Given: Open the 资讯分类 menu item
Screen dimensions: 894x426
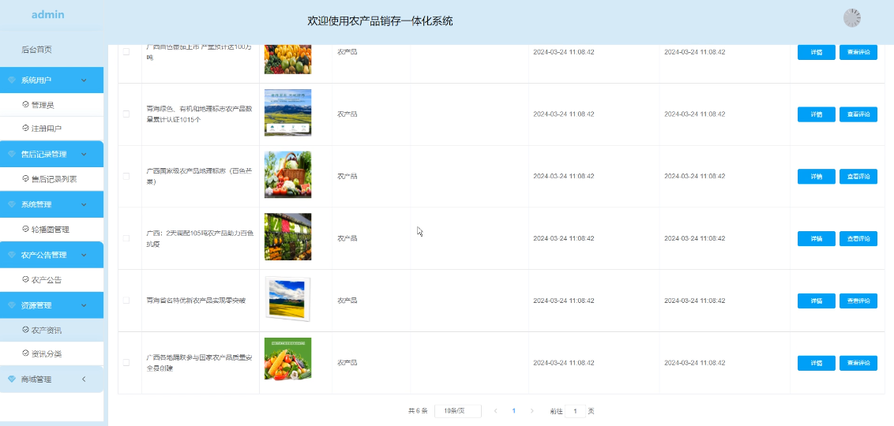Looking at the screenshot, I should [52, 353].
